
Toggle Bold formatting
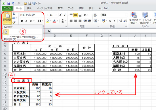22,21
